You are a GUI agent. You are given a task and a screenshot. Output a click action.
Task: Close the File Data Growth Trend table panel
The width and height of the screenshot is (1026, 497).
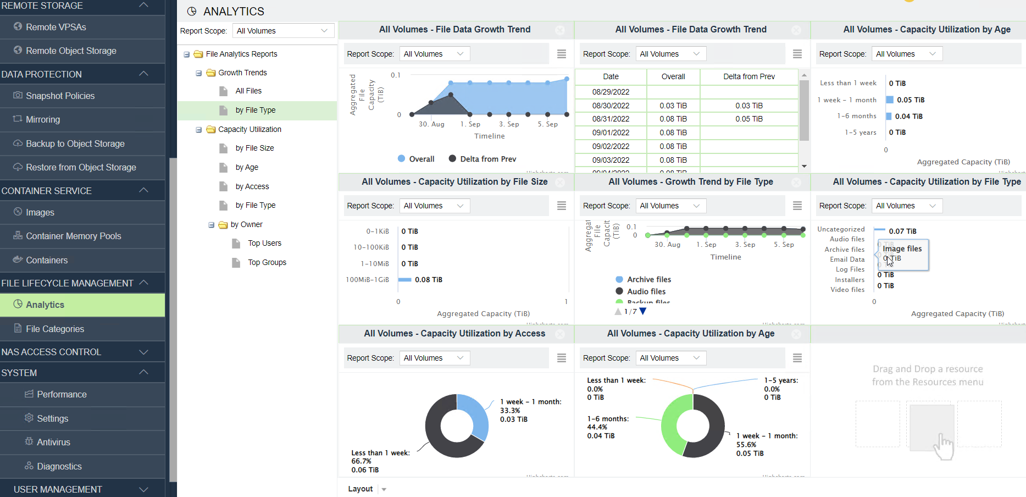[x=796, y=30]
